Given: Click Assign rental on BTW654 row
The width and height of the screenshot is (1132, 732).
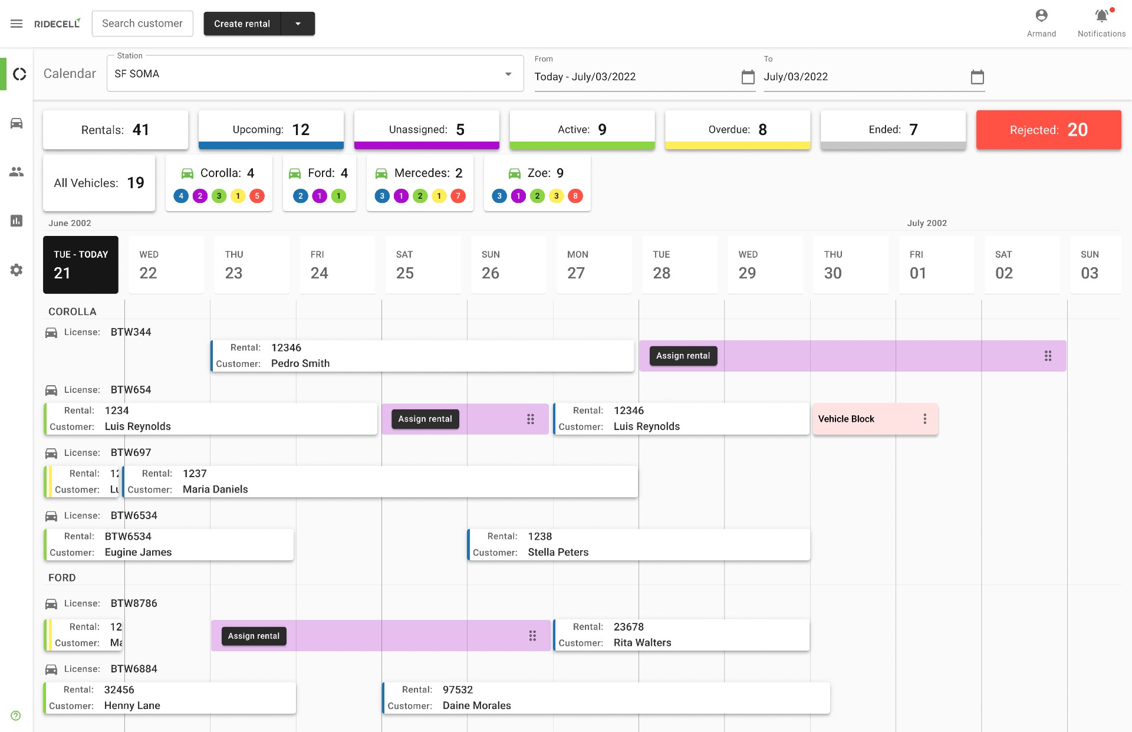Looking at the screenshot, I should pyautogui.click(x=425, y=419).
